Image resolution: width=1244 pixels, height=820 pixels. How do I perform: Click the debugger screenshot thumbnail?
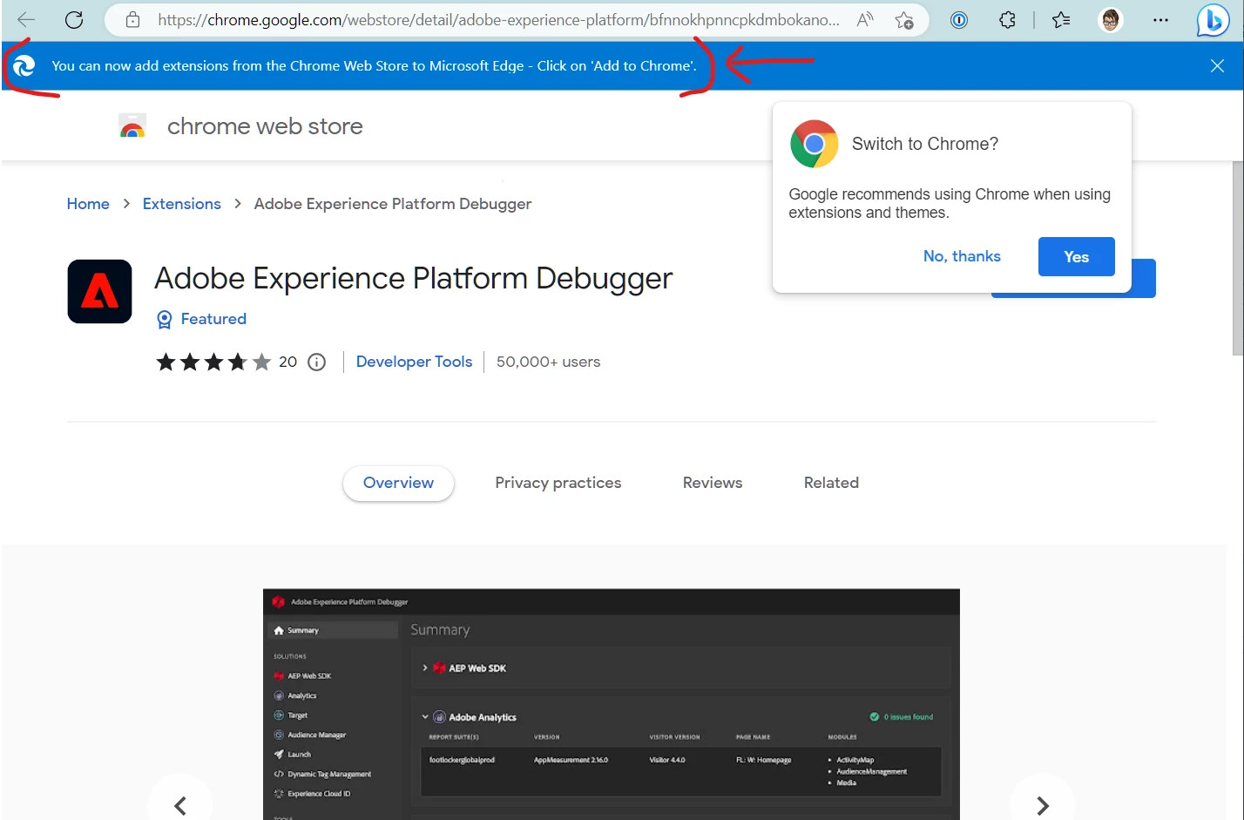[612, 704]
